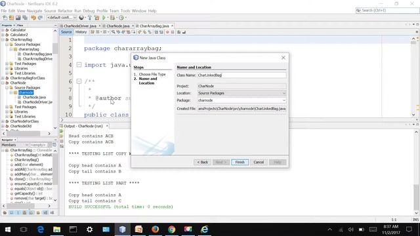Image resolution: width=420 pixels, height=236 pixels.
Task: Expand the Calculator project node
Action: pos(3,30)
